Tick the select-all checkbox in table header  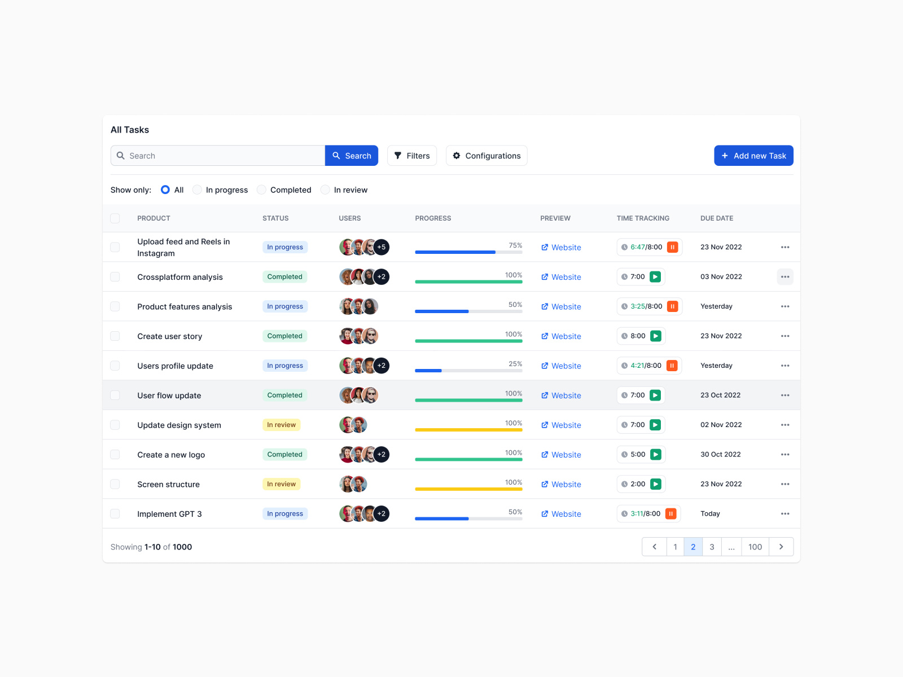point(115,218)
